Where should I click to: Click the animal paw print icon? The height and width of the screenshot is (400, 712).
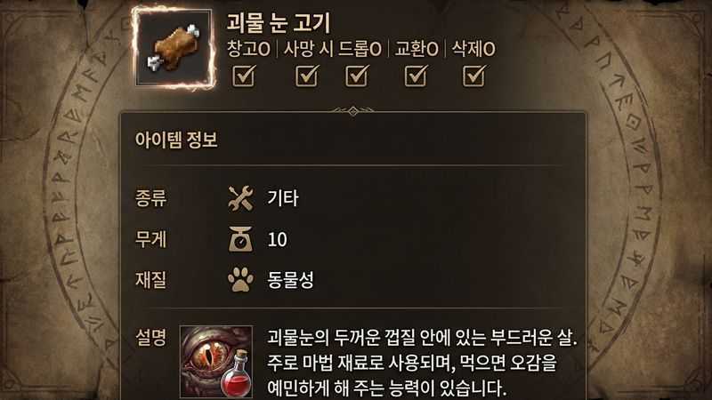(240, 279)
